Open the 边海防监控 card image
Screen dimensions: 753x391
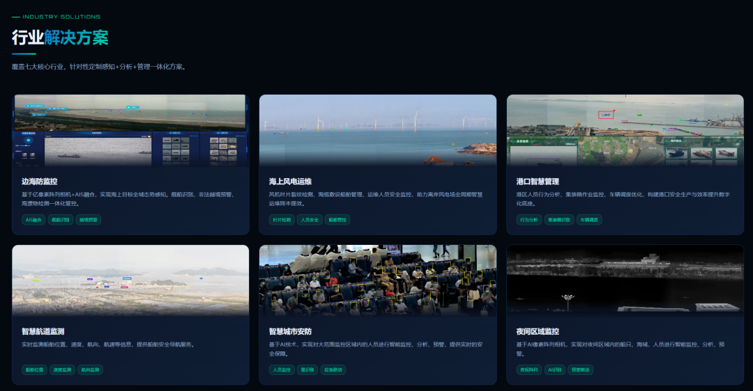[130, 130]
